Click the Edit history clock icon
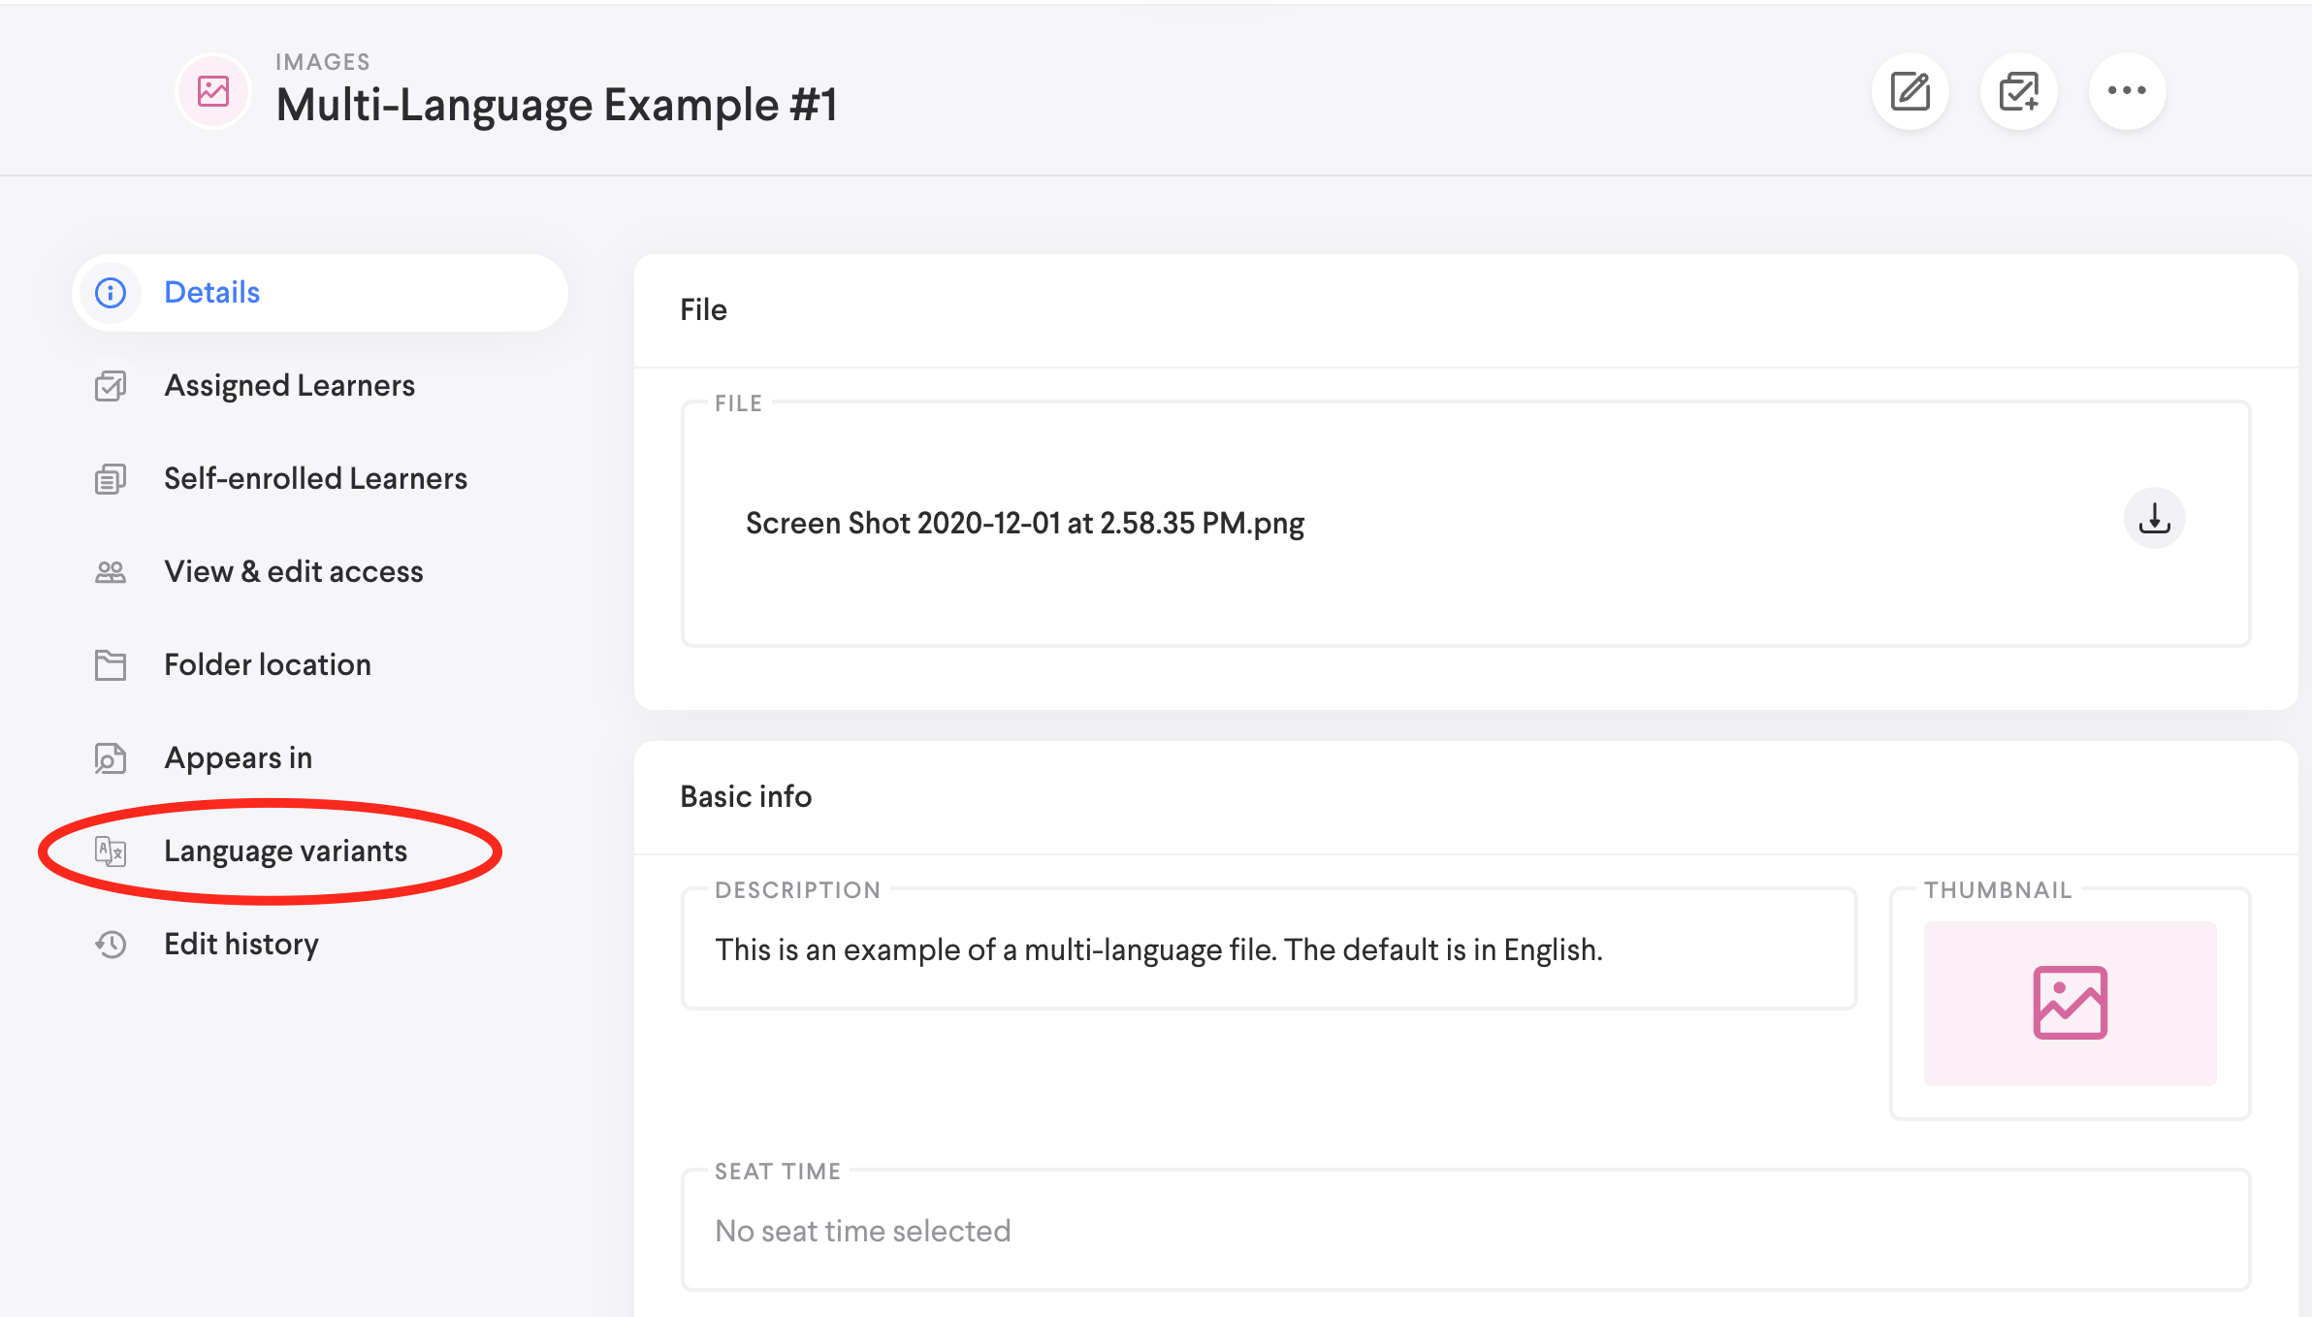Screen dimensions: 2312x1317 pyautogui.click(x=111, y=945)
